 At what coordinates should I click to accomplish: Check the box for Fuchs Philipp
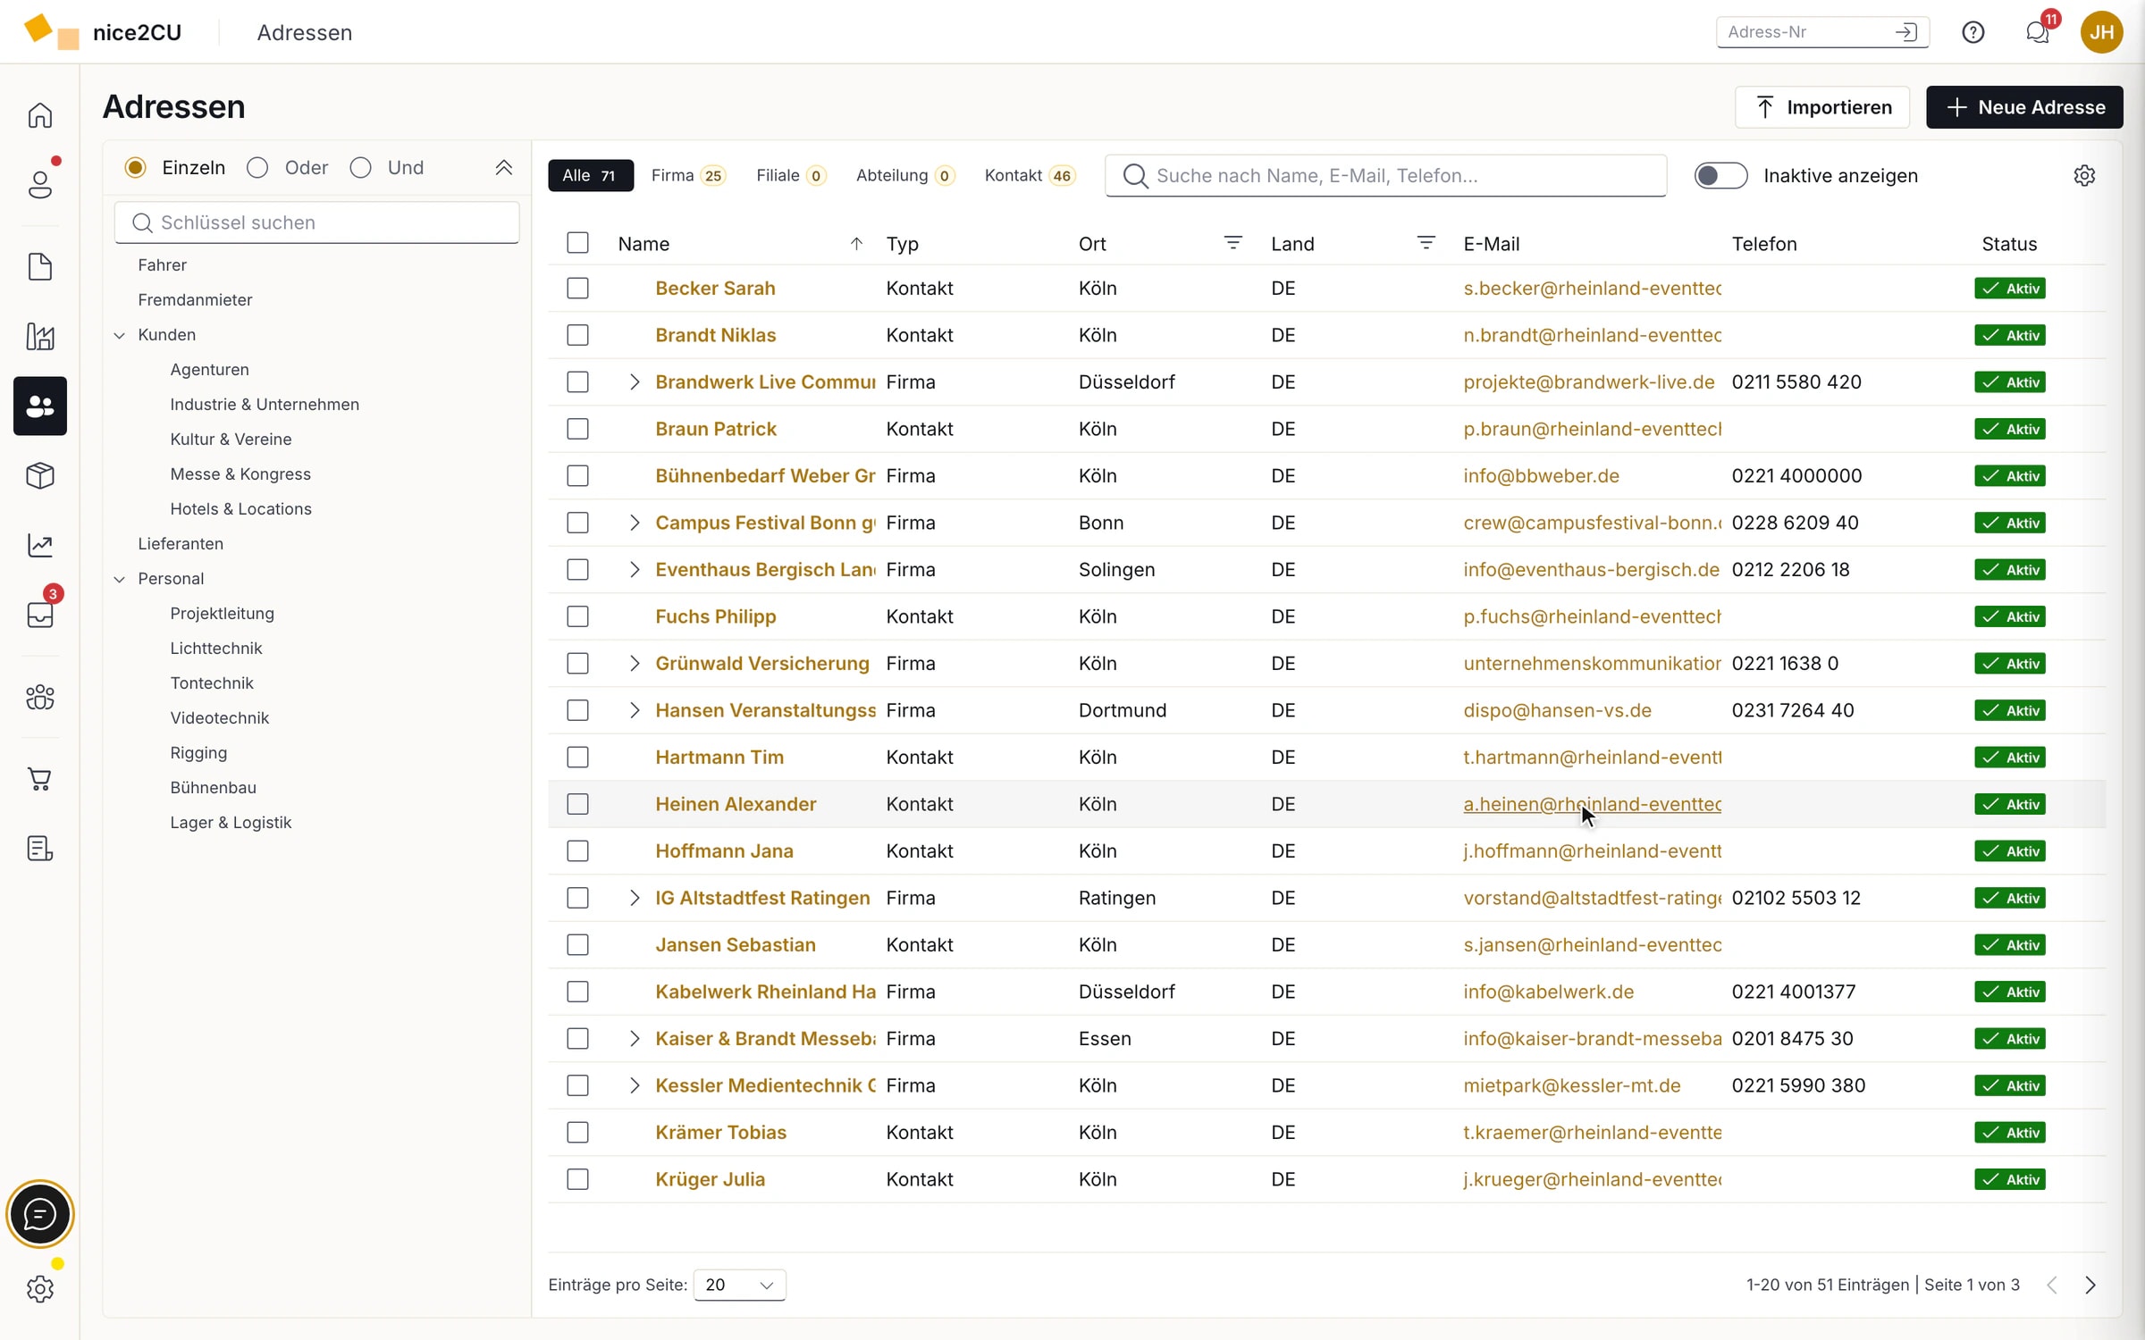click(x=578, y=616)
